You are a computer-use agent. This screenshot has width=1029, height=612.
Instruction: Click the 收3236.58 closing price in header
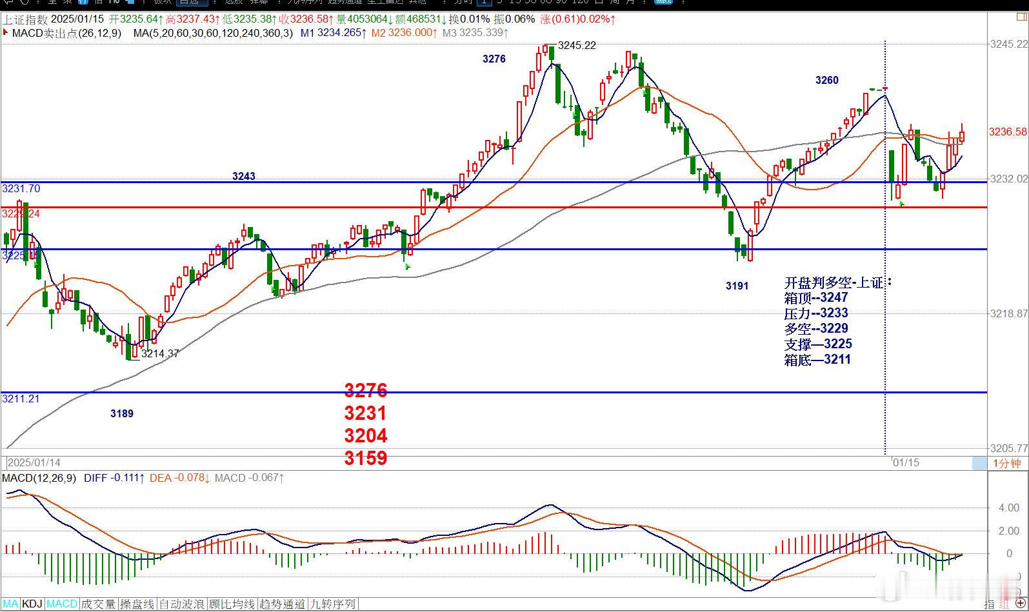tap(306, 19)
